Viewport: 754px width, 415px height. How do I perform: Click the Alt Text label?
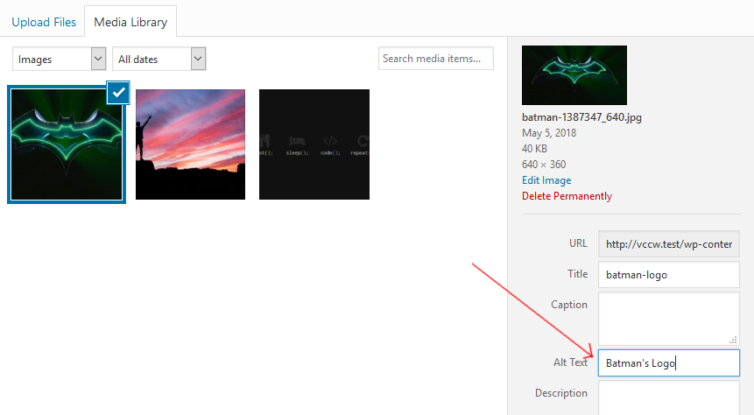(570, 362)
